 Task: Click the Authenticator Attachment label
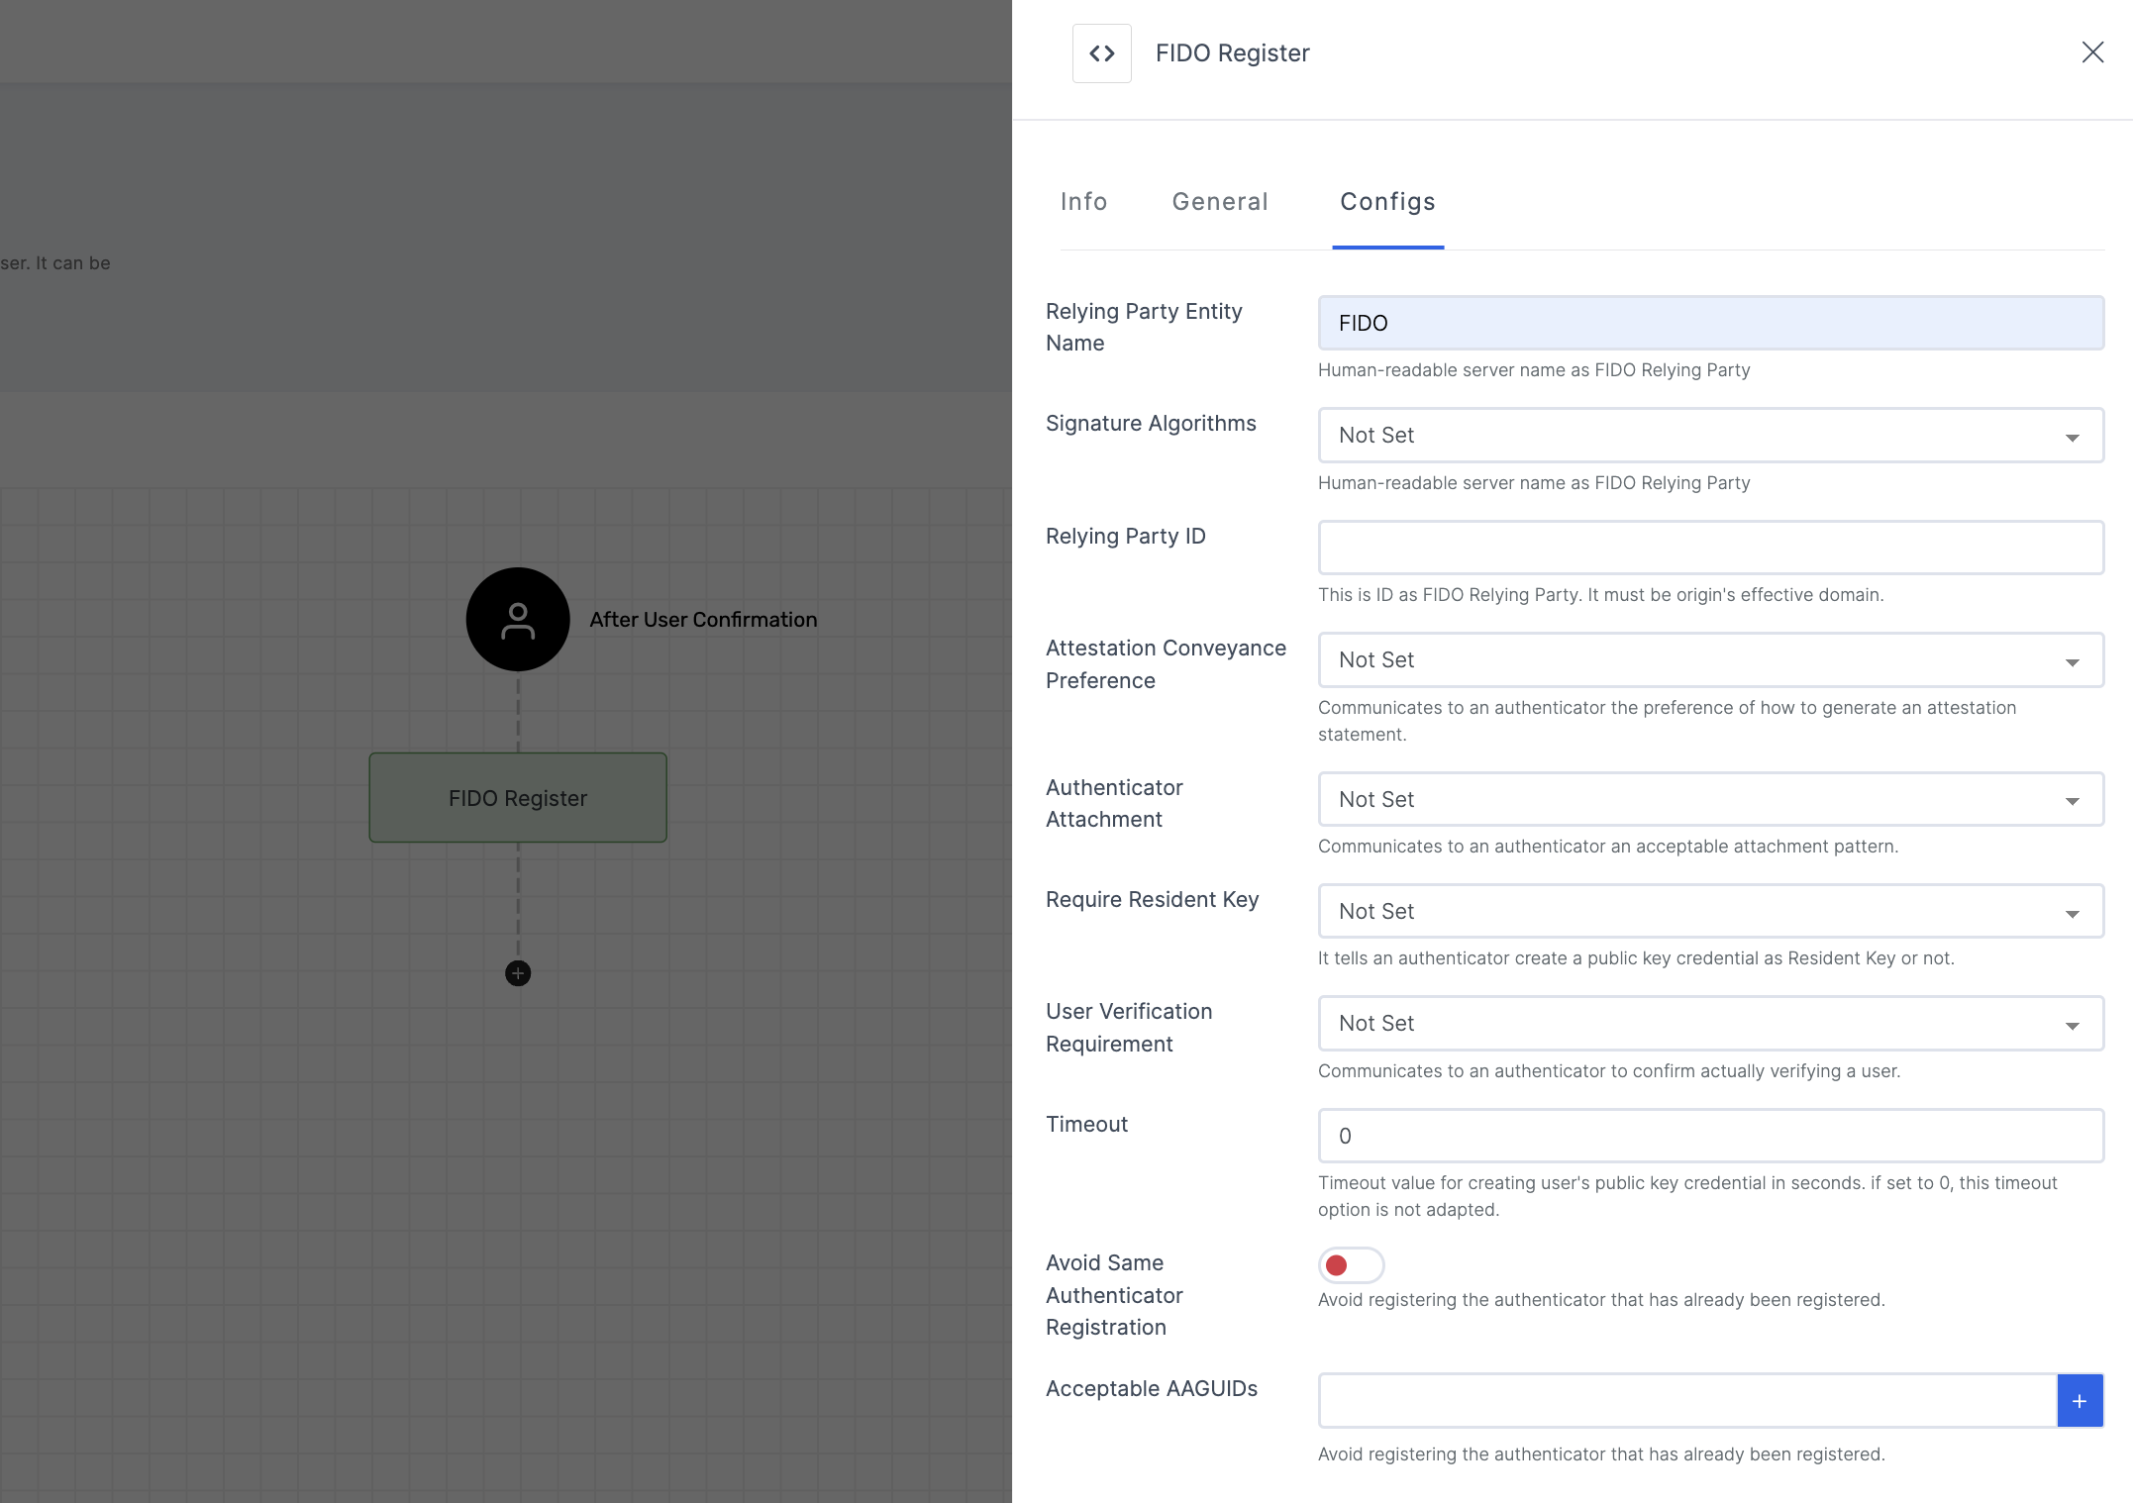click(1114, 804)
